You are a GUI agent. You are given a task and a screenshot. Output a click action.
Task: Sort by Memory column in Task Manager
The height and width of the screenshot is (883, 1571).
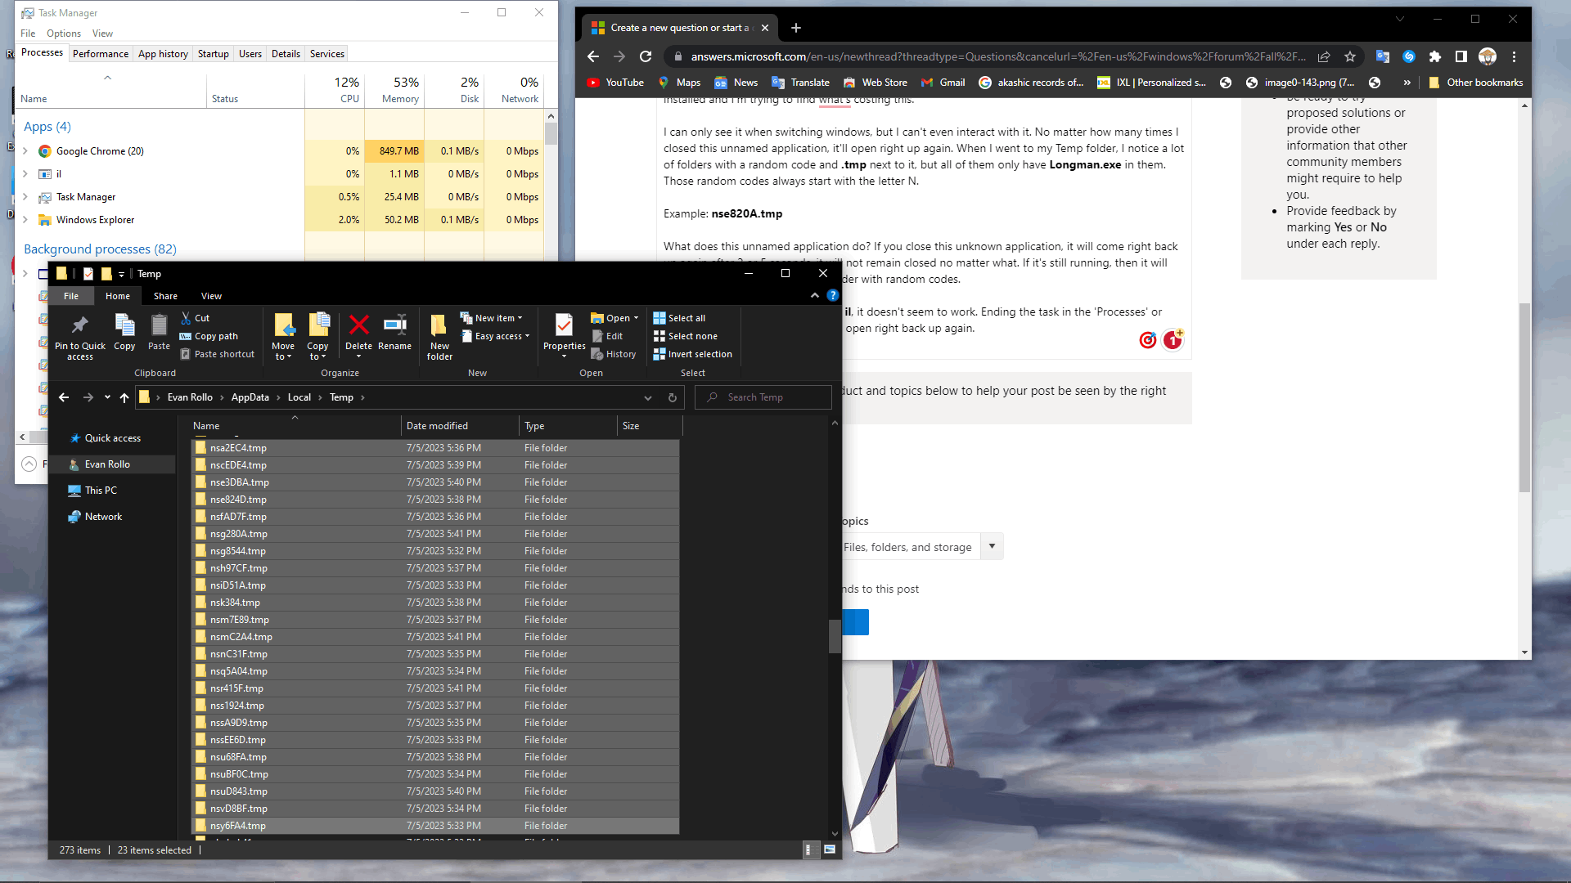tap(394, 89)
